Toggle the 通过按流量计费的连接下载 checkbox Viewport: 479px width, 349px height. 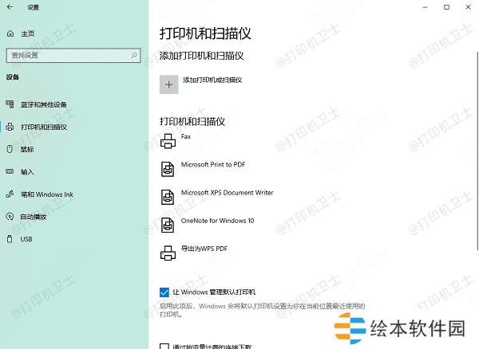coord(164,347)
